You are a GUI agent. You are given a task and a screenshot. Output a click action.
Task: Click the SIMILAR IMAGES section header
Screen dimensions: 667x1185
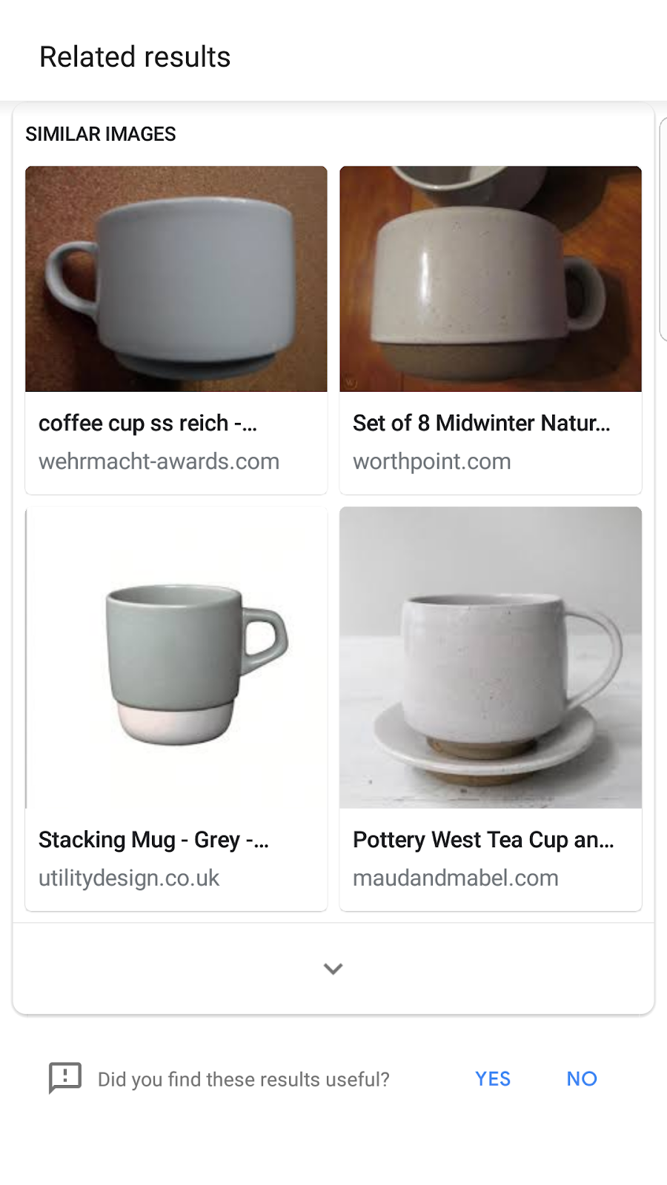click(101, 134)
